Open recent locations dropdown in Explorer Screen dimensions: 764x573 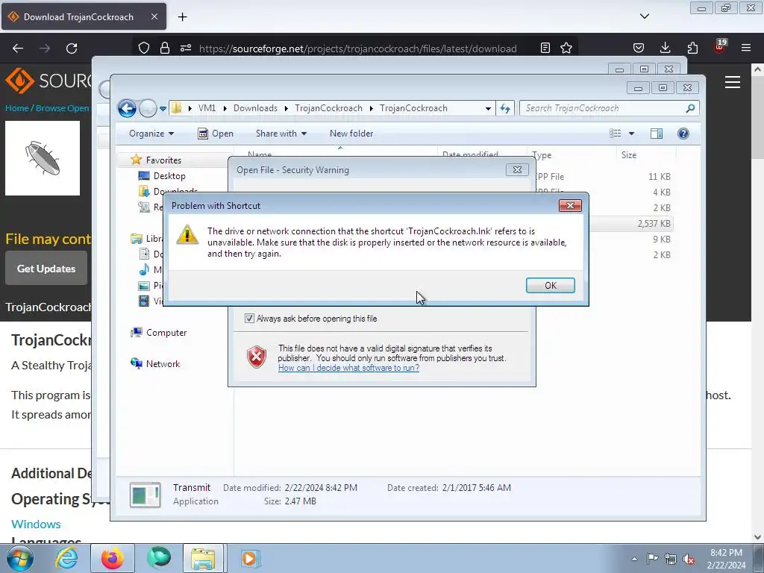pos(163,109)
